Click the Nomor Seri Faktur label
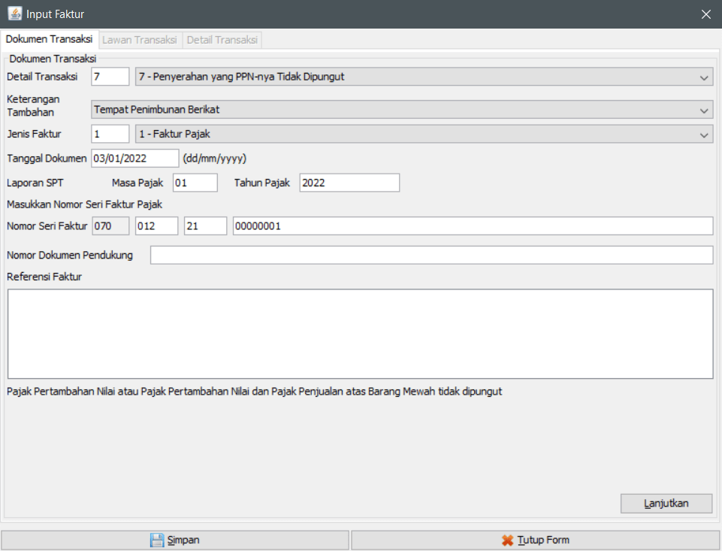 (x=47, y=226)
